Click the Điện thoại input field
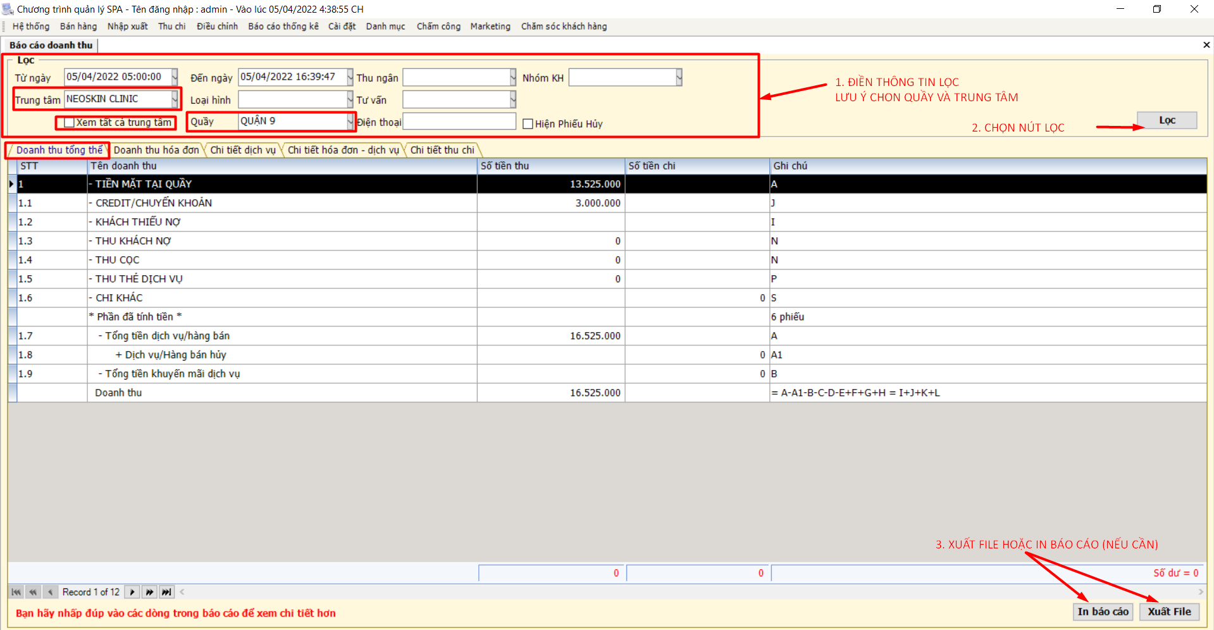1214x630 pixels. 459,121
